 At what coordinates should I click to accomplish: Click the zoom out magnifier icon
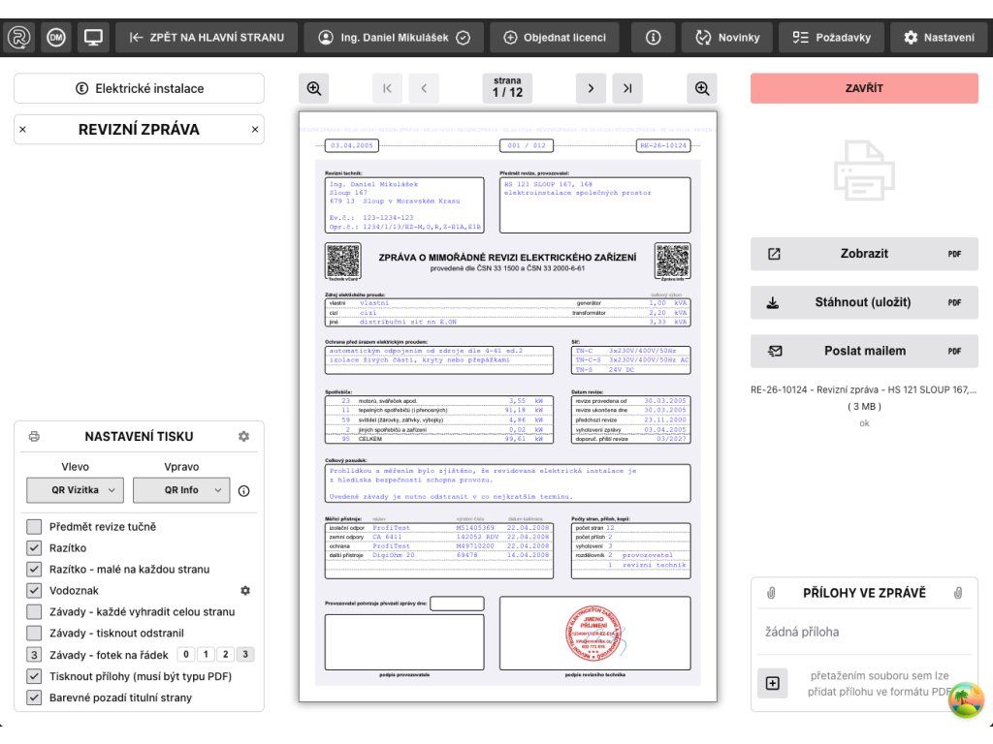click(314, 88)
